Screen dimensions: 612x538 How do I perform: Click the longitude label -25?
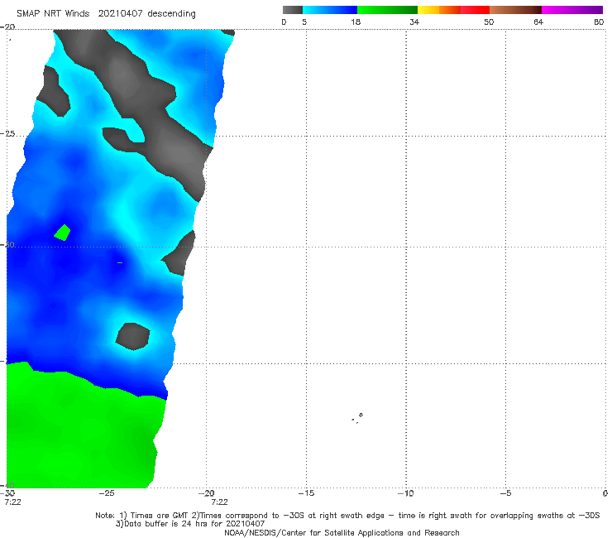[x=107, y=493]
